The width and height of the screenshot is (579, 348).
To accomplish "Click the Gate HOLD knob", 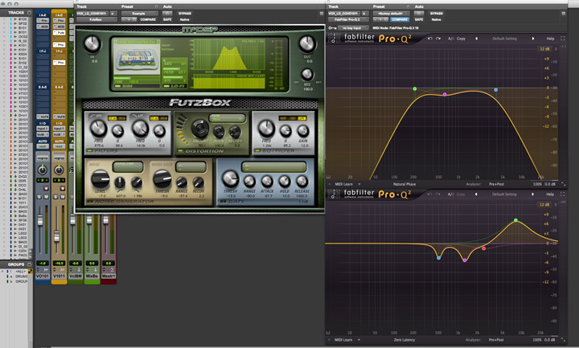I will [x=285, y=181].
